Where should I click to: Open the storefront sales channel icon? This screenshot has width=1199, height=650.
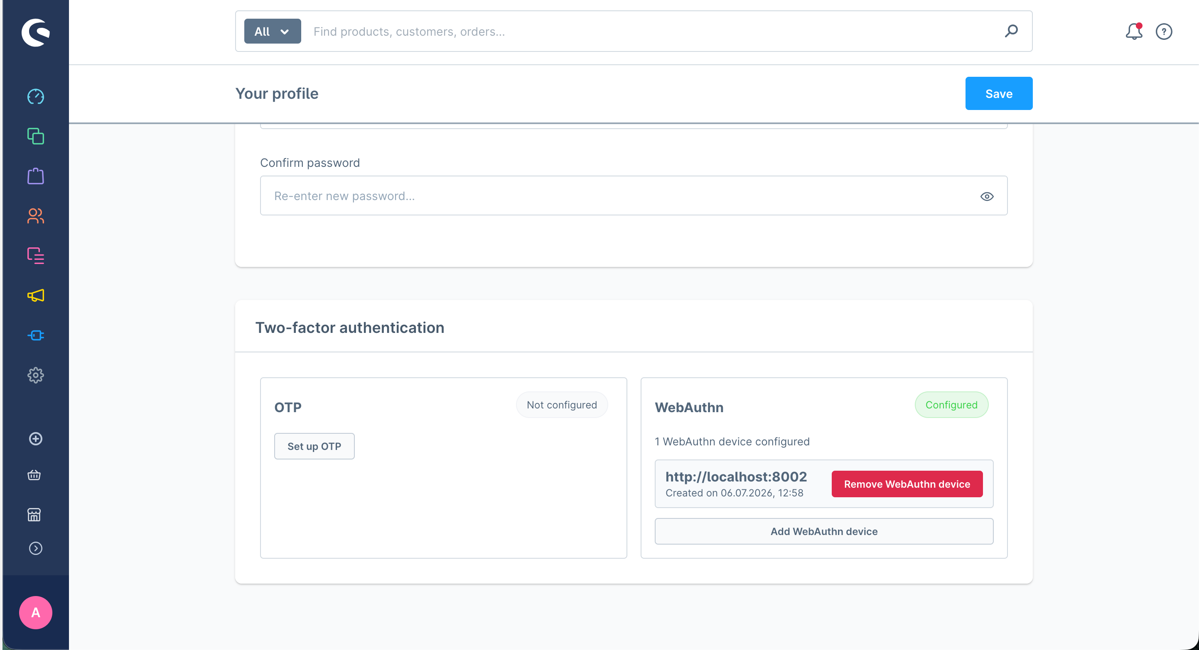(34, 515)
